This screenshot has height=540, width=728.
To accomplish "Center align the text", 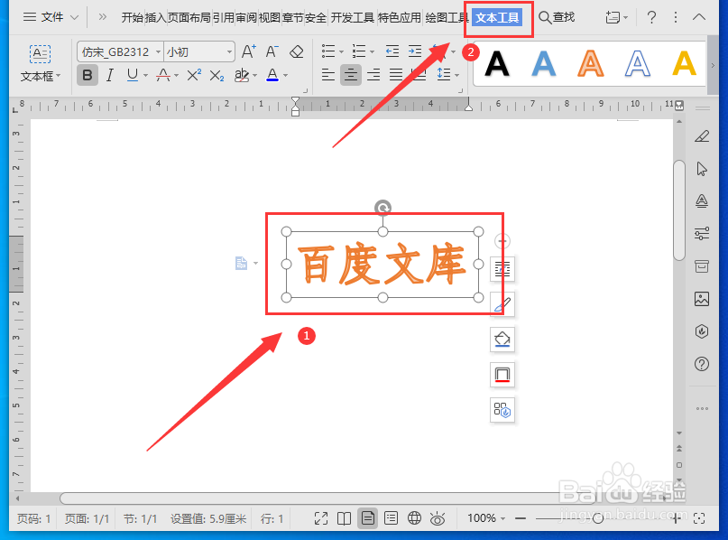I will (x=351, y=74).
